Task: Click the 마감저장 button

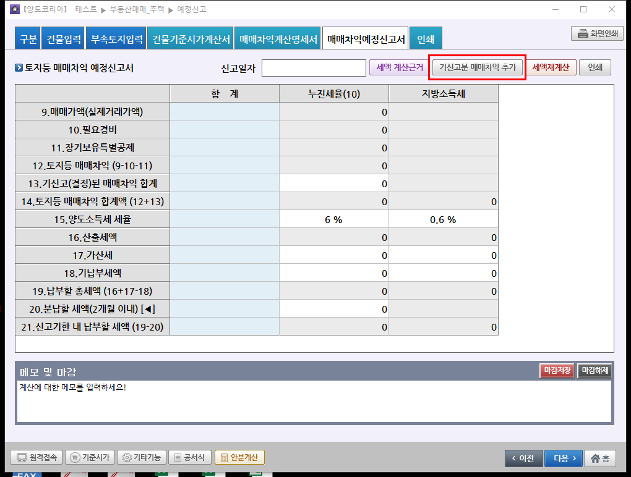Action: coord(557,371)
